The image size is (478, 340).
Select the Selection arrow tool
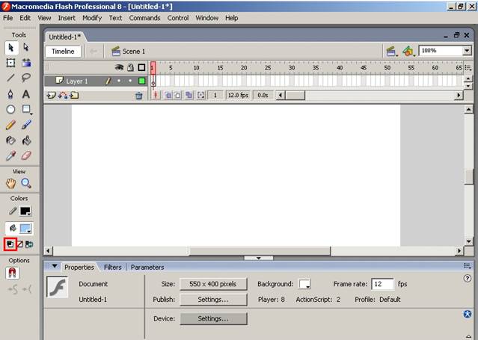pos(11,48)
